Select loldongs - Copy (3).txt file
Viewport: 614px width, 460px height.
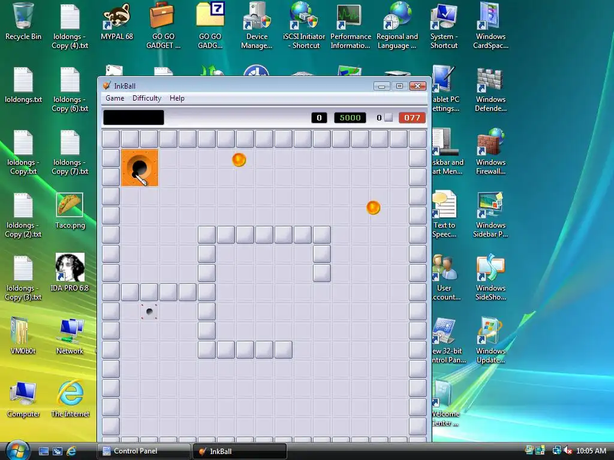click(x=23, y=278)
